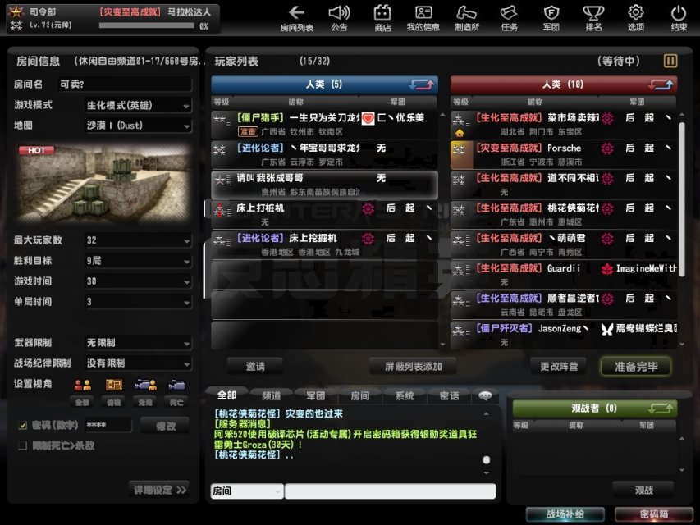
Task: Open the options (选项) gear icon
Action: [x=636, y=17]
